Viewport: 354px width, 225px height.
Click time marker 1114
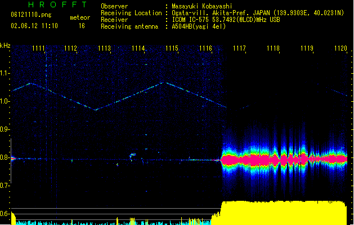138,48
